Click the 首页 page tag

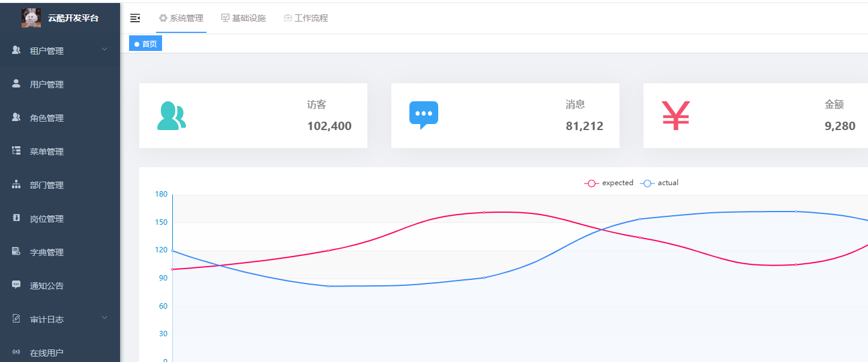(145, 44)
